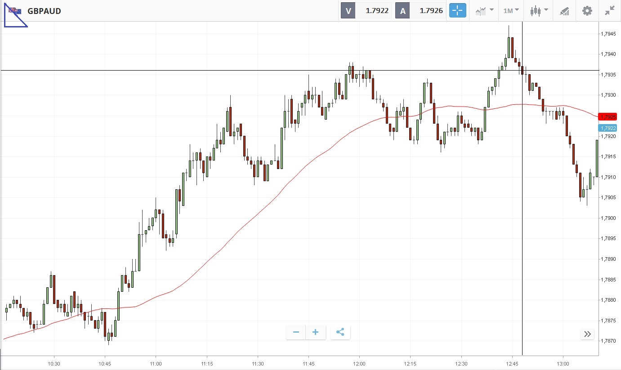Zoom out the chart with minus
This screenshot has width=621, height=370.
[x=296, y=332]
